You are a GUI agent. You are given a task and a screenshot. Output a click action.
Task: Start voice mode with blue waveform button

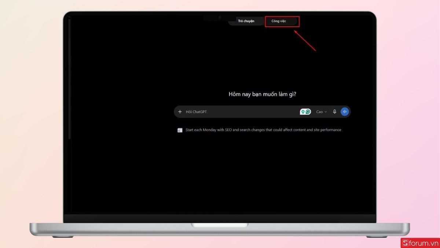pos(345,112)
